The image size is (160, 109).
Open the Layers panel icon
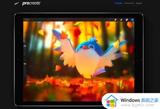point(127,20)
